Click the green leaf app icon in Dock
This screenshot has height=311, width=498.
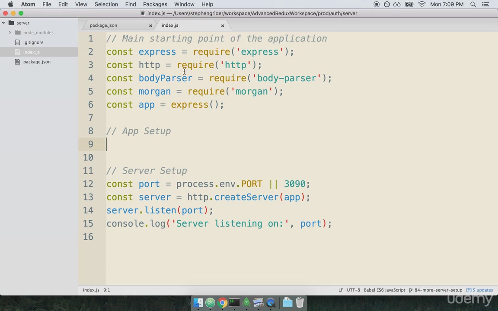[246, 302]
